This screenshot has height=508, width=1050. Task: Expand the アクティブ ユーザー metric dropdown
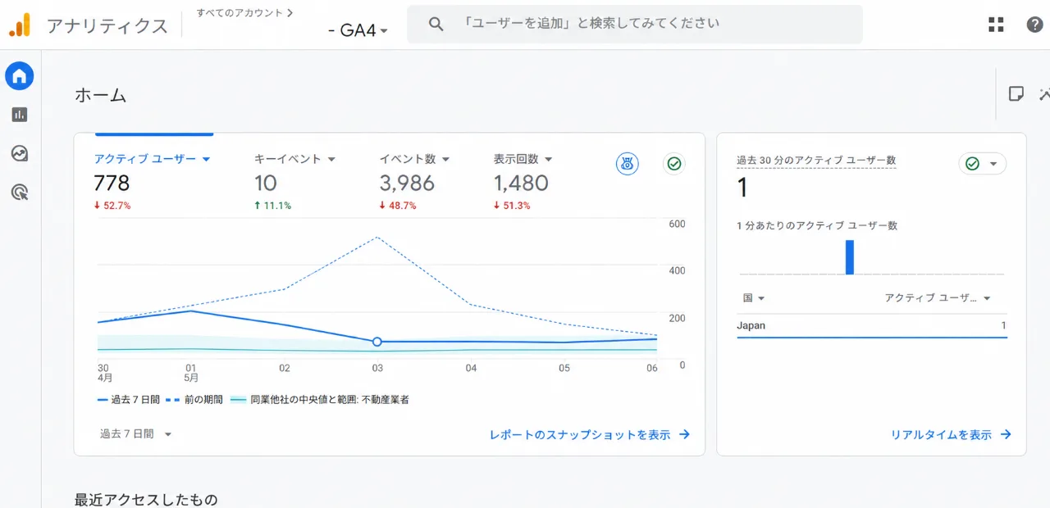[x=207, y=159]
